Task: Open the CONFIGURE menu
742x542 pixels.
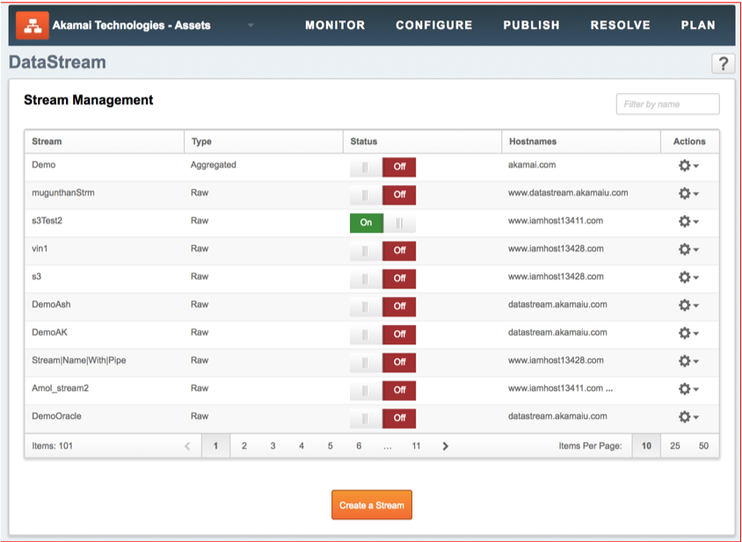Action: [434, 25]
